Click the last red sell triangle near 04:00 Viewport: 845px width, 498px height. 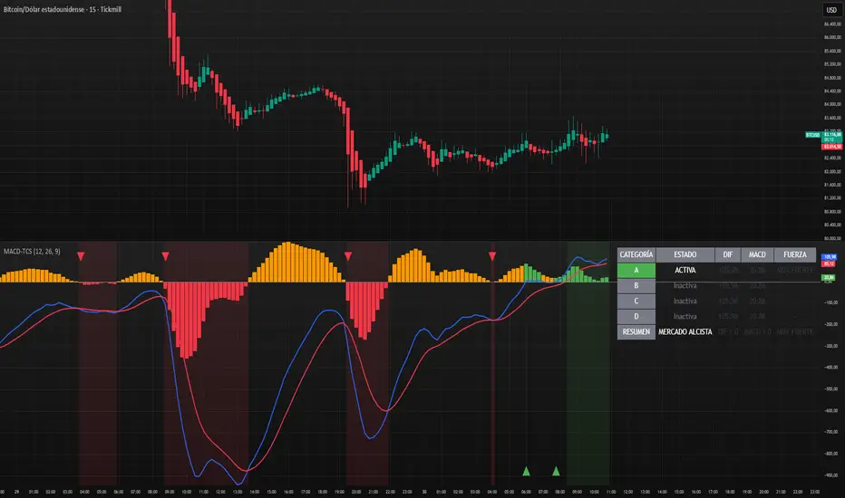[492, 256]
